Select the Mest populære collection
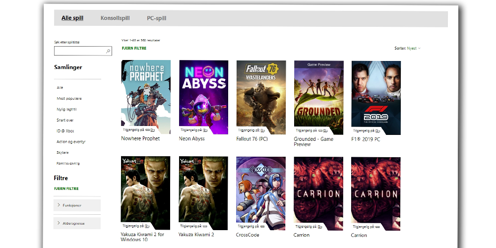Viewport: 496px width, 248px height. click(x=69, y=98)
